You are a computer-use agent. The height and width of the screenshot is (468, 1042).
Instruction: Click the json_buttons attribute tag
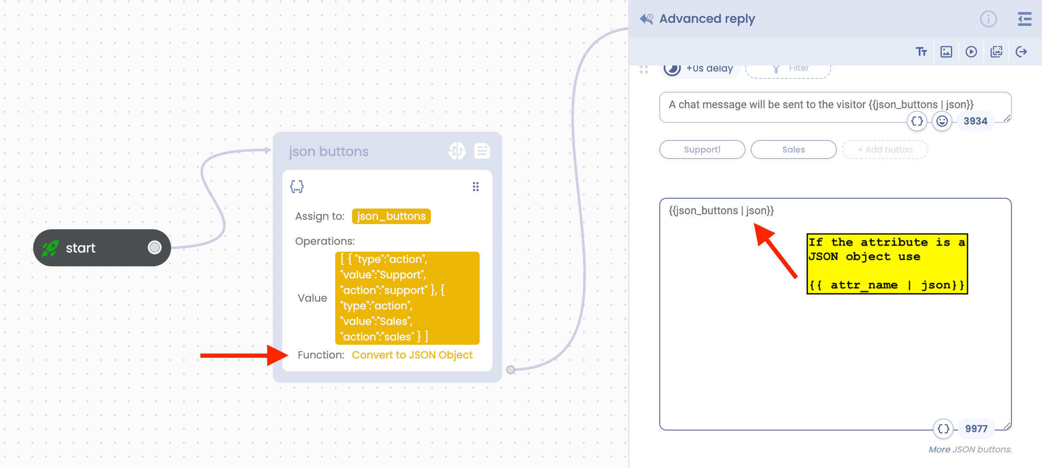pyautogui.click(x=391, y=216)
